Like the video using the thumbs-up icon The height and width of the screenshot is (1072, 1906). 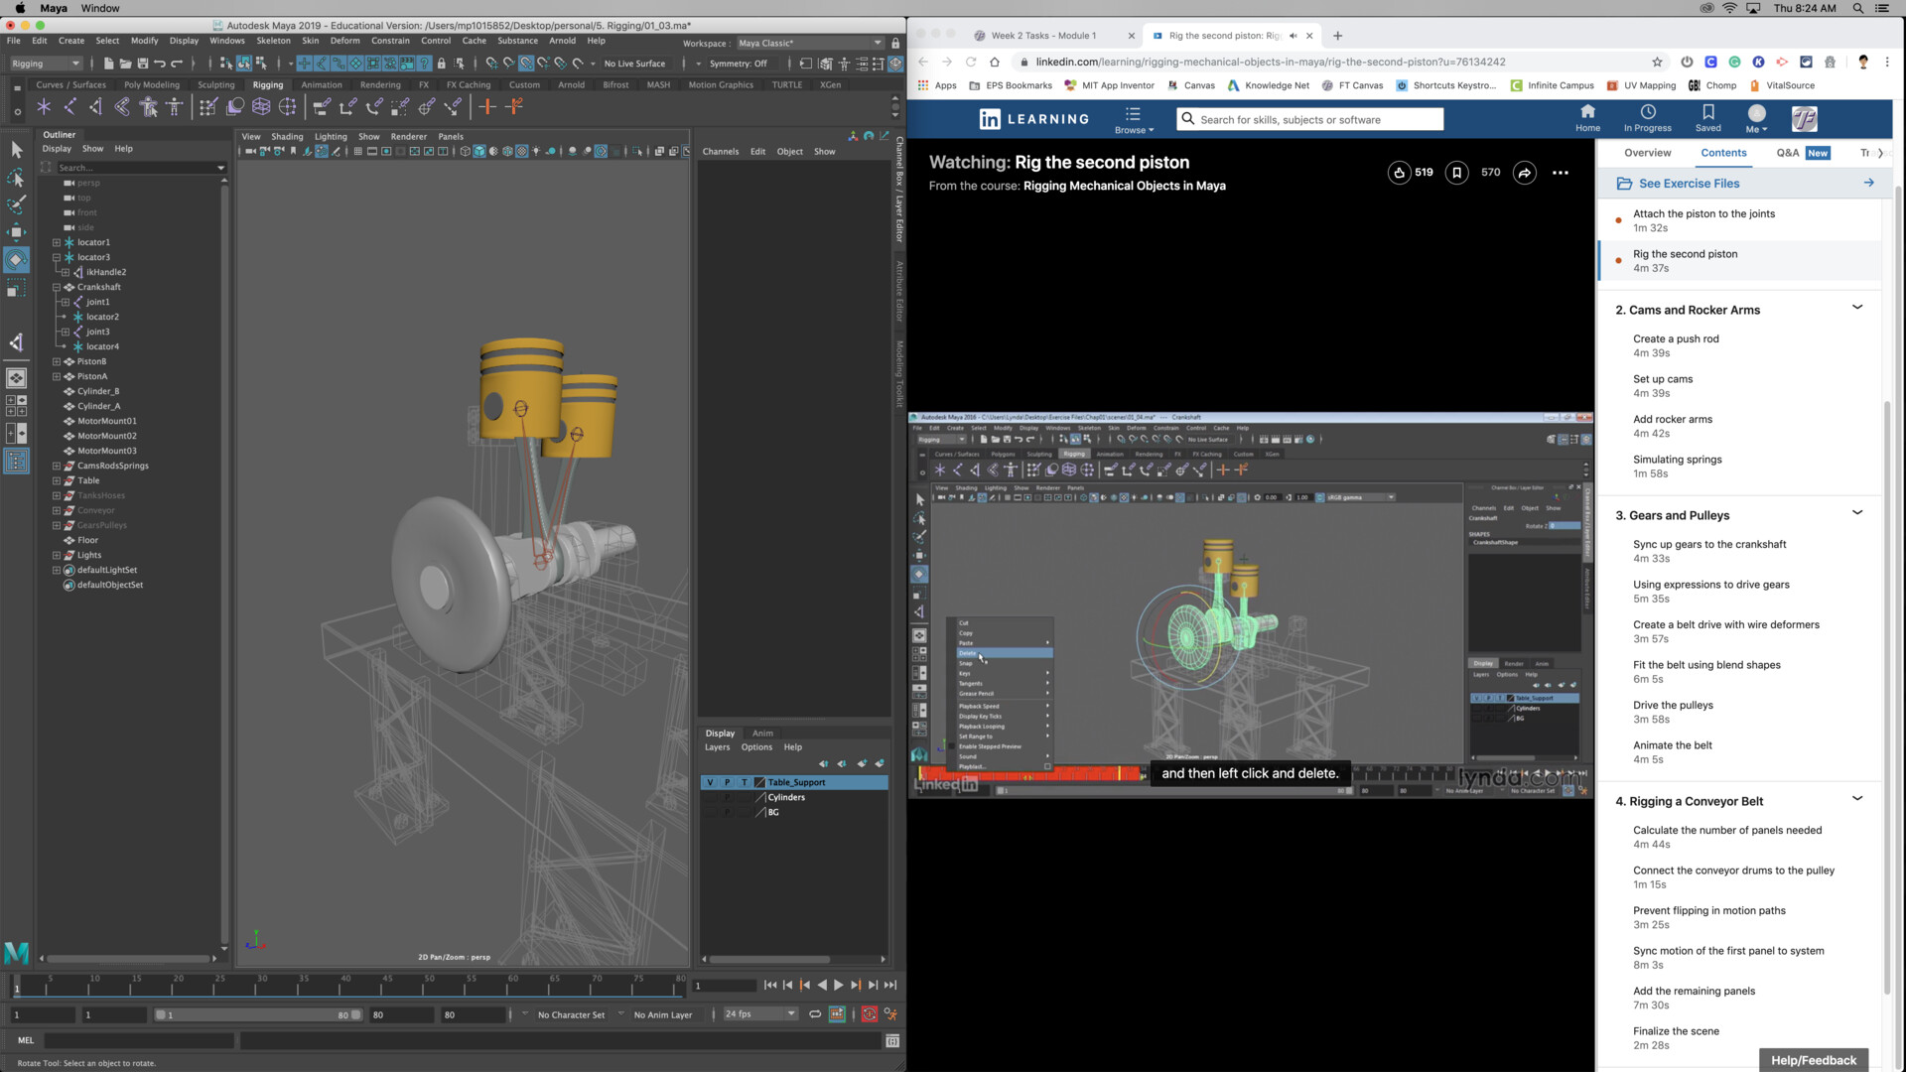click(1399, 172)
